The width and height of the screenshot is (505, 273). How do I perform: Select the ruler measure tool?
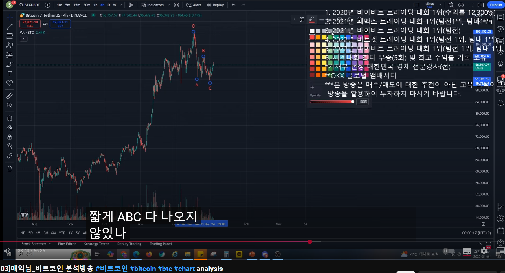pos(10,96)
